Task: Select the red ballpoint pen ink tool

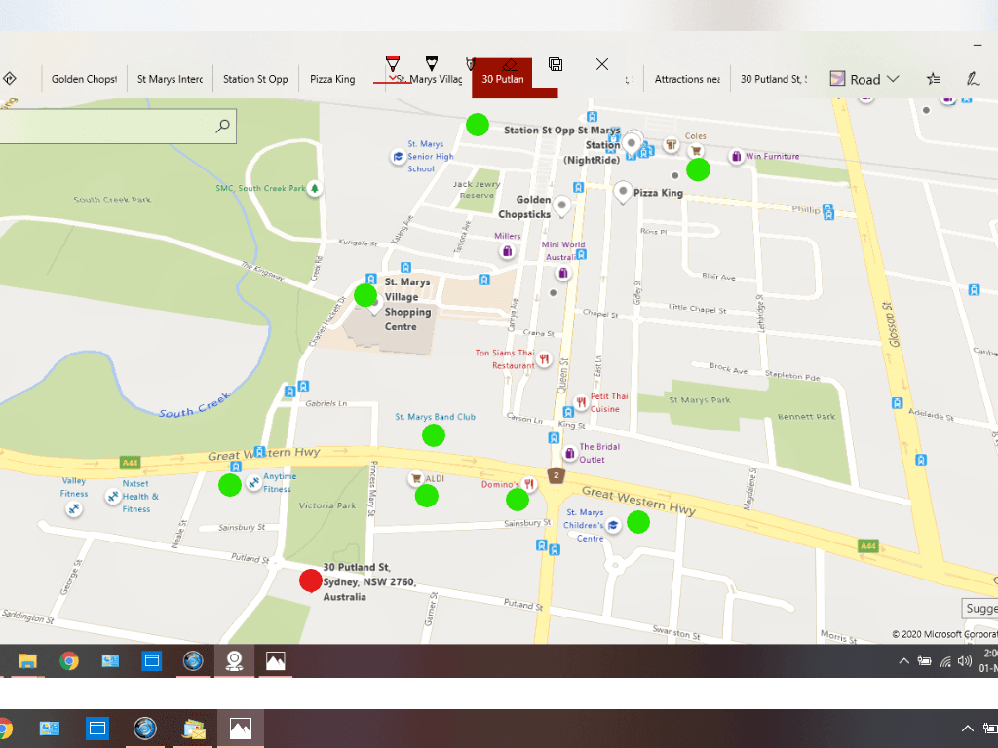Action: coord(393,63)
